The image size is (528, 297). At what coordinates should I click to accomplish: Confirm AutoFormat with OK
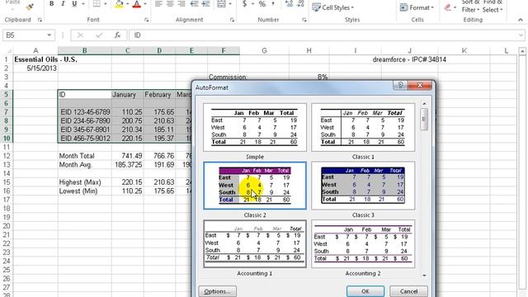[365, 291]
